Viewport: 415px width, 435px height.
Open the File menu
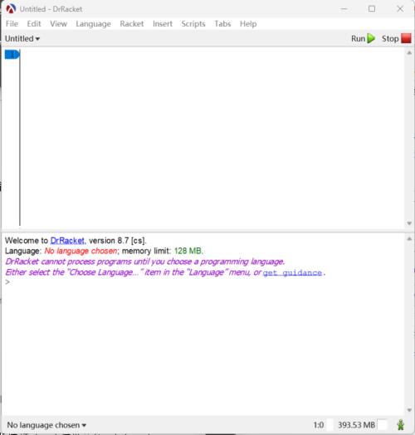click(x=12, y=24)
